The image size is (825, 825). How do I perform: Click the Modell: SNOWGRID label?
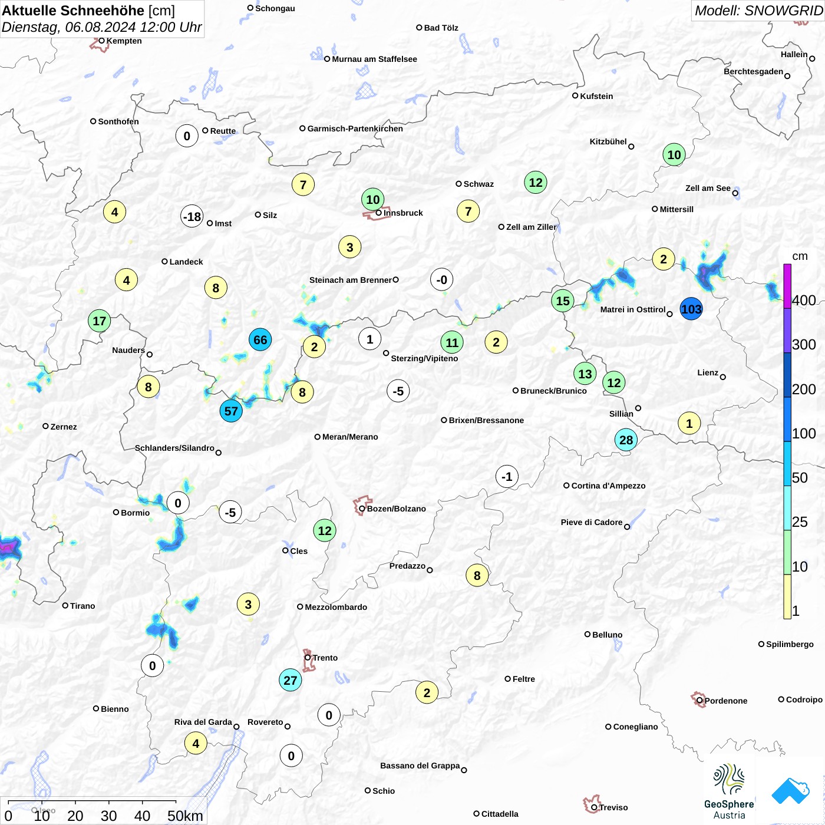pyautogui.click(x=758, y=11)
